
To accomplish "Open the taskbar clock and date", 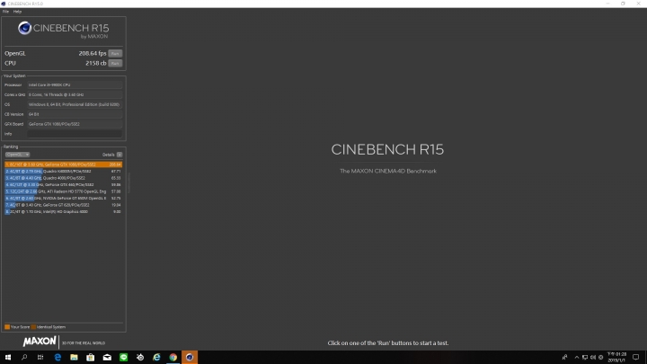I will [x=616, y=358].
